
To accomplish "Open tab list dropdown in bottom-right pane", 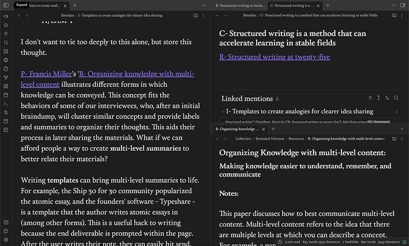I will tap(402, 129).
